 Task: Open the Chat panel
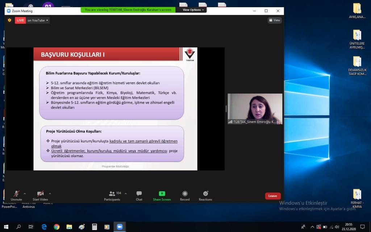[139, 195]
